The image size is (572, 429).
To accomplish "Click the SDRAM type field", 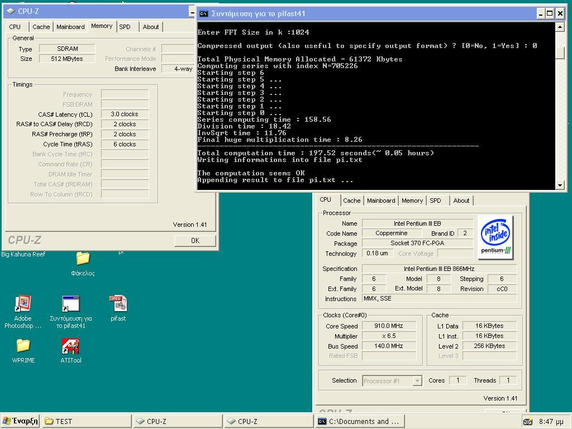I will pos(67,49).
